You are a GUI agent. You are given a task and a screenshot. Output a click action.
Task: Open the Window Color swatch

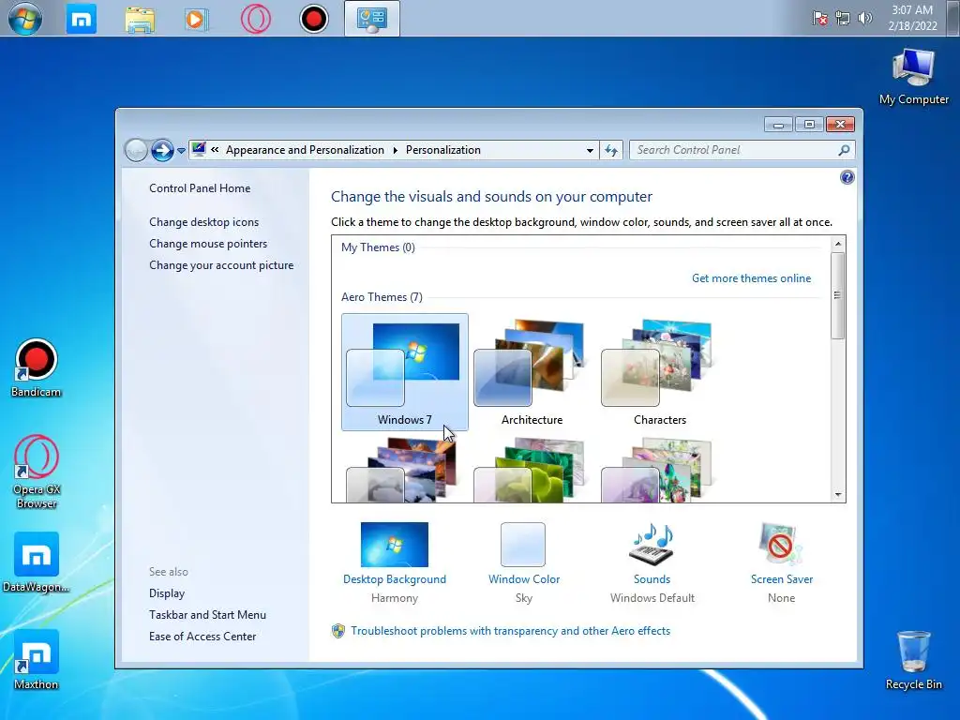[x=523, y=545]
